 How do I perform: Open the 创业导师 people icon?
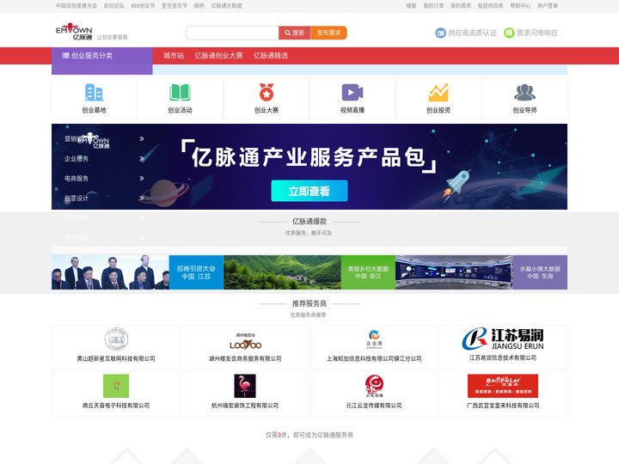click(x=524, y=93)
